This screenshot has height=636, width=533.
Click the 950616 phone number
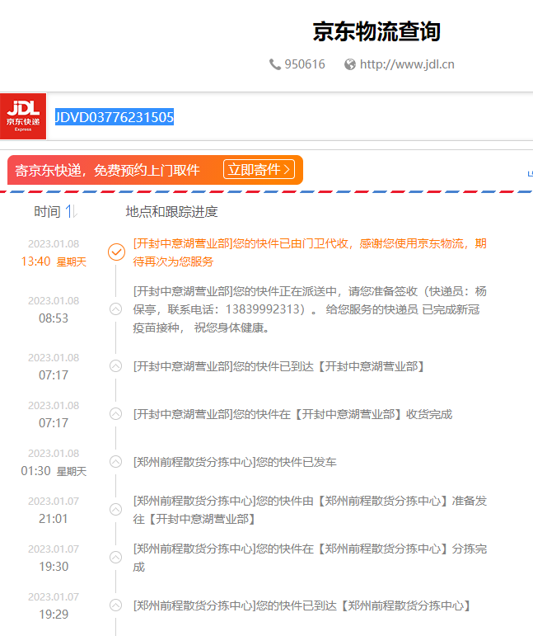tap(305, 64)
